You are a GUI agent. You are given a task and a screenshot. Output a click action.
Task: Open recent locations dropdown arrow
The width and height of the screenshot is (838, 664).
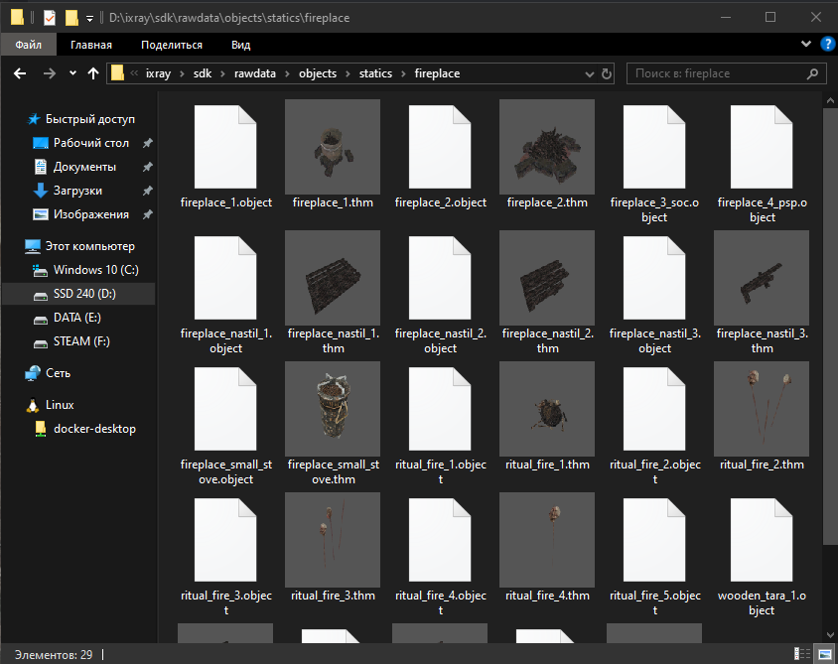coord(72,73)
